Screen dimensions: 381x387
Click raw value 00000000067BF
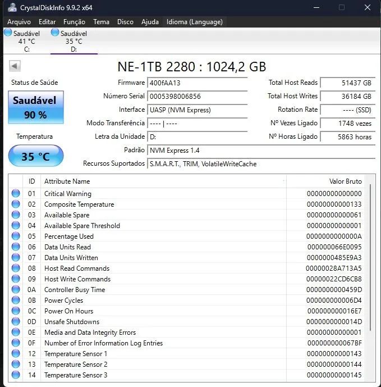click(334, 343)
